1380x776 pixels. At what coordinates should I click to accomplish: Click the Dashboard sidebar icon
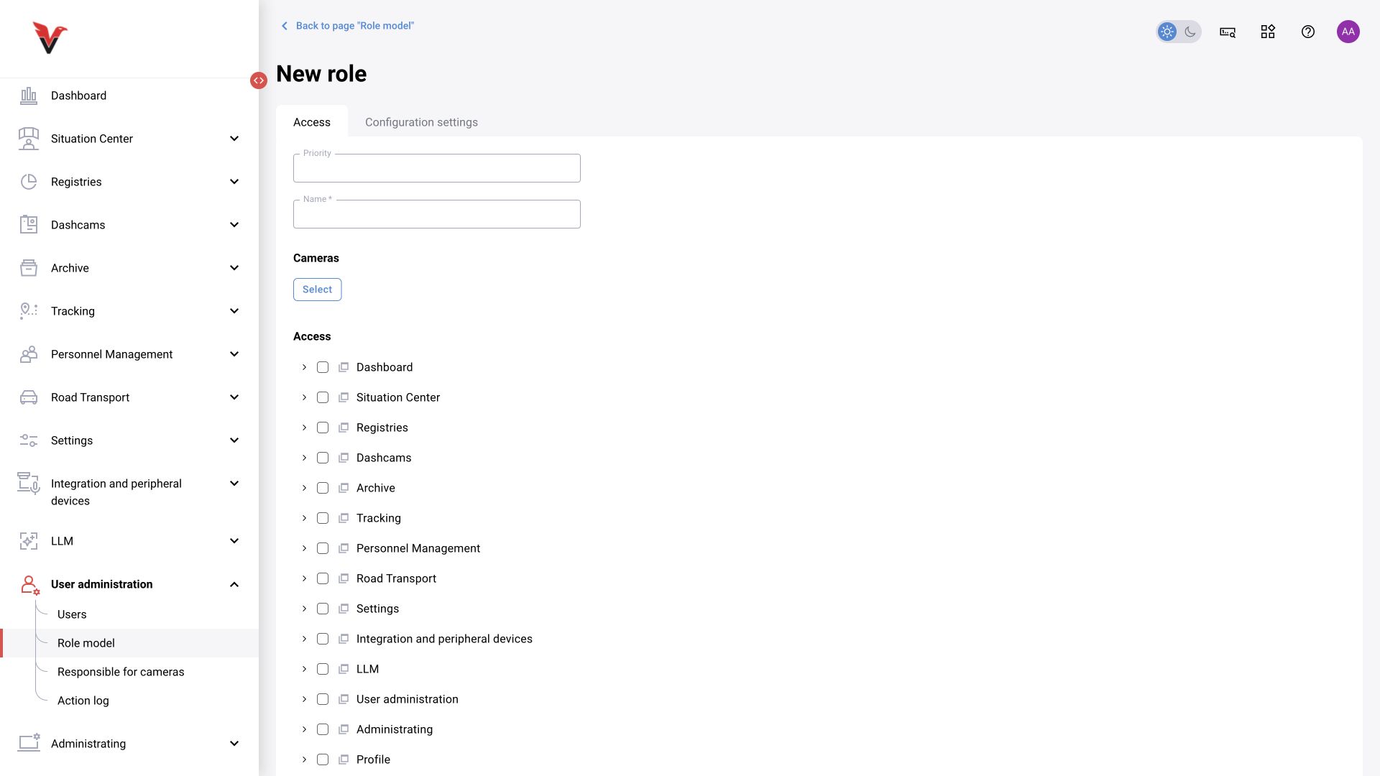[x=29, y=96]
